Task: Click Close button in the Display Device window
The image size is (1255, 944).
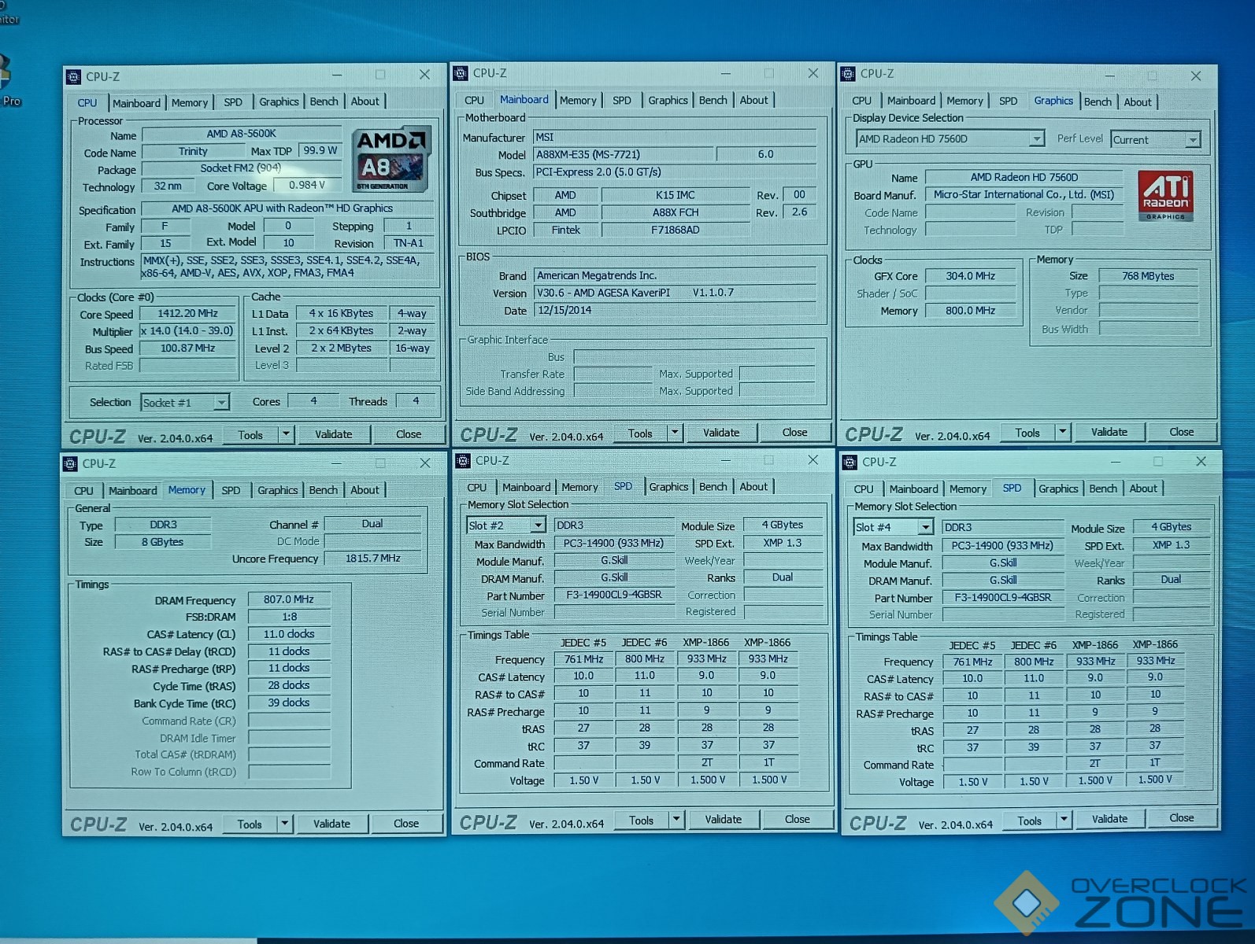Action: (1181, 432)
